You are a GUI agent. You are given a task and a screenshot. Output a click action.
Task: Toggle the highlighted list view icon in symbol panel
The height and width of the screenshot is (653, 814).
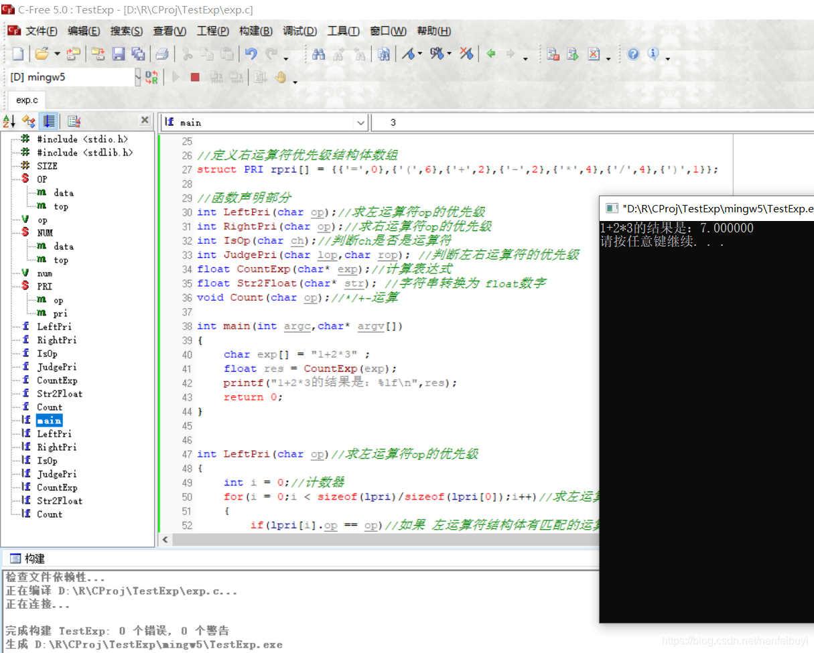(x=48, y=121)
